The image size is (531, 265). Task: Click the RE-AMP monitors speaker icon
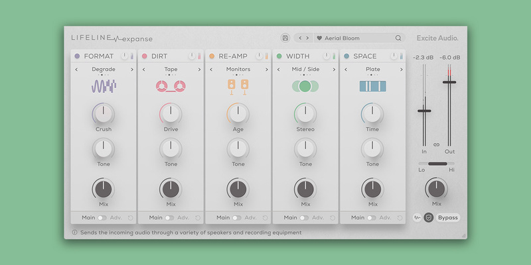238,86
